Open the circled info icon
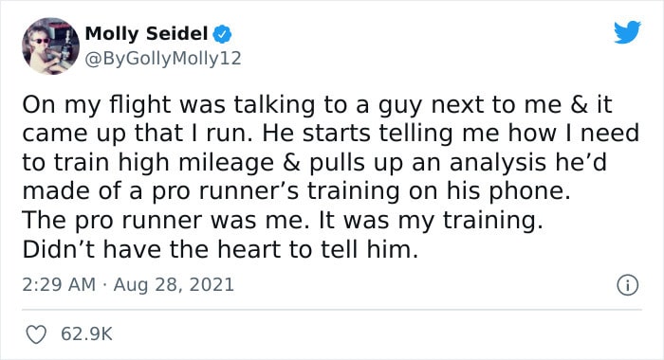This screenshot has height=360, width=664. (627, 285)
